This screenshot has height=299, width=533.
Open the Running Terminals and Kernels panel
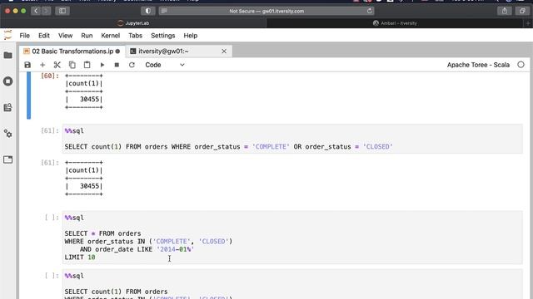tap(7, 81)
